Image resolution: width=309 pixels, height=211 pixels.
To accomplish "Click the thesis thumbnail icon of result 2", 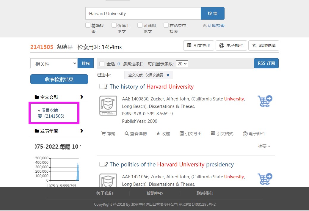I will [108, 180].
